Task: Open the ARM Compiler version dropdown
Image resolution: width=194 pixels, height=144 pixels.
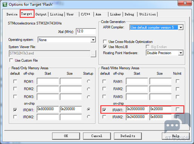Action: 181,27
